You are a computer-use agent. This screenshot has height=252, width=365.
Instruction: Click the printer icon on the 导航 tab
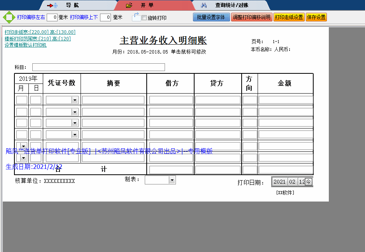pos(53,5)
